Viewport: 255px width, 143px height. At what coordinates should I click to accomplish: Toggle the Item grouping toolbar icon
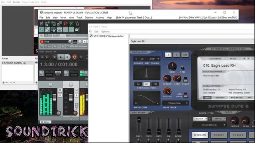point(47,29)
